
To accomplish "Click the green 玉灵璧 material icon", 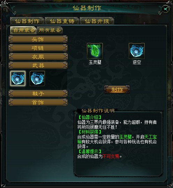I will [95, 51].
